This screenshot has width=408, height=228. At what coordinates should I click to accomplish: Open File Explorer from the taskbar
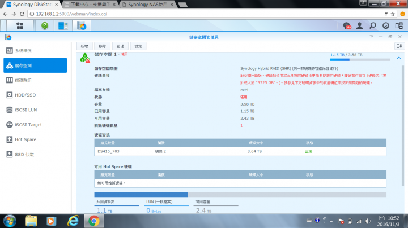pos(31,221)
